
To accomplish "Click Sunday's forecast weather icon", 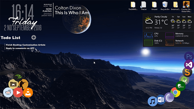I will pos(184,21).
